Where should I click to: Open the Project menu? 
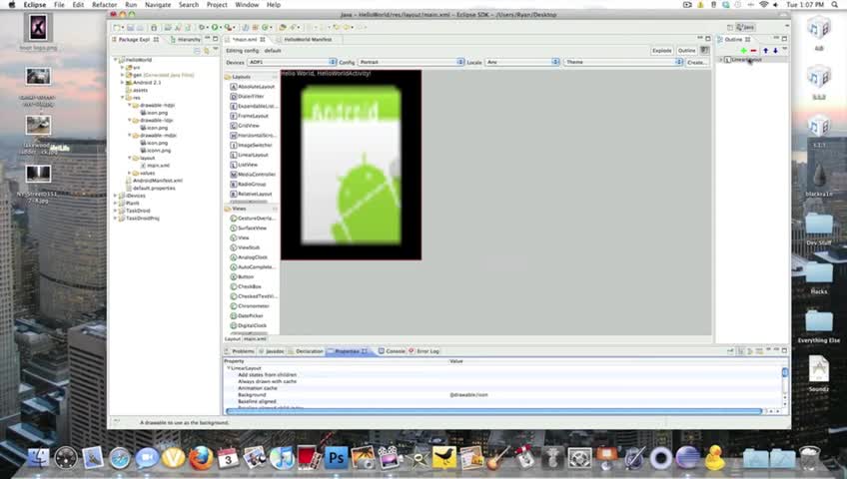coord(217,4)
